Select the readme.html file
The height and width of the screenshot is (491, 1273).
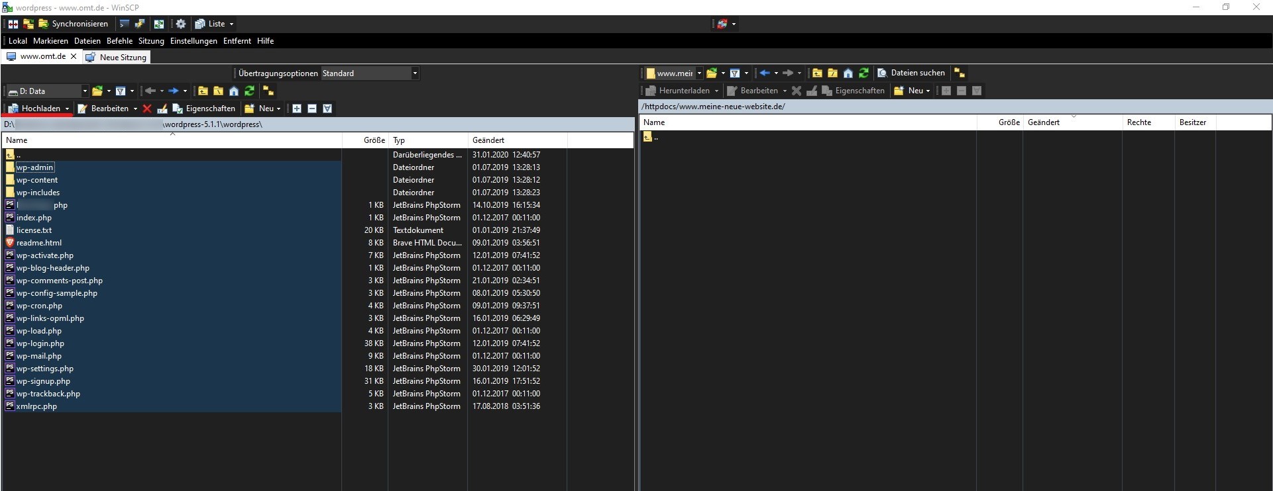39,243
